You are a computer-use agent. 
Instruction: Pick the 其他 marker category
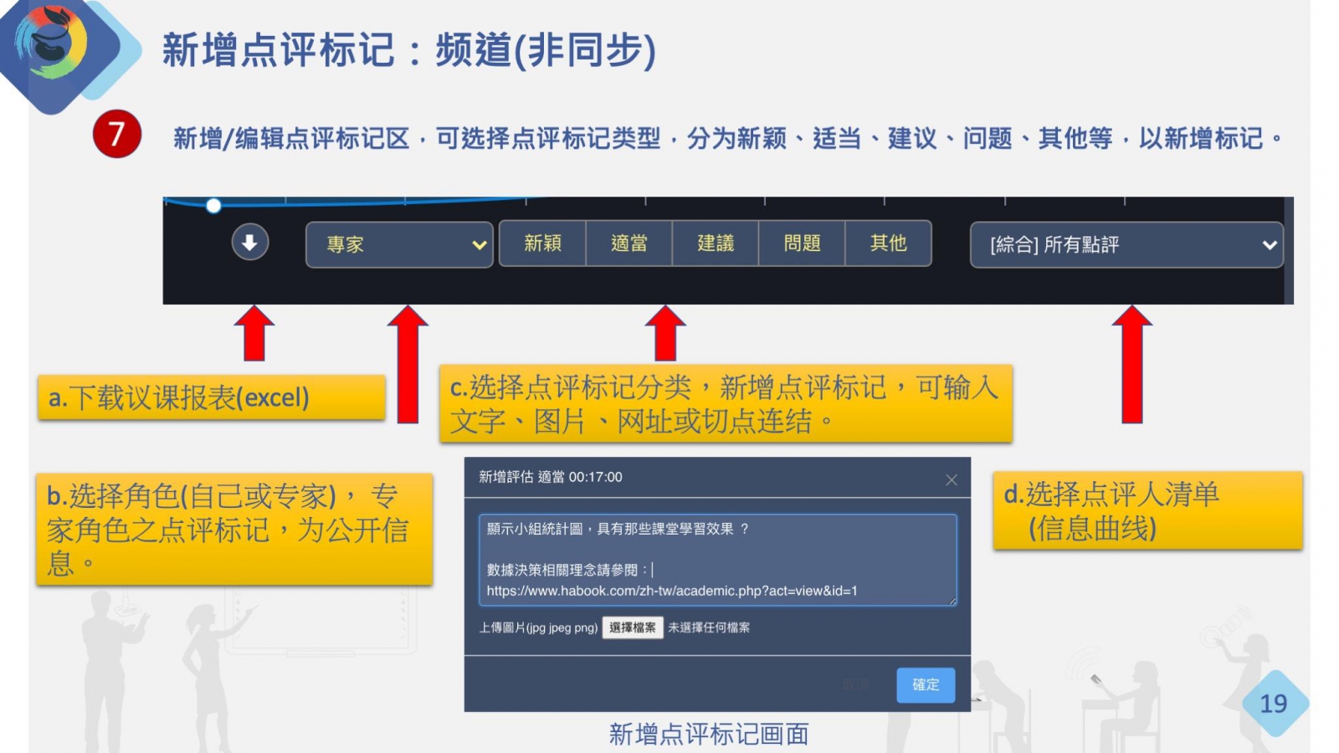pos(888,243)
